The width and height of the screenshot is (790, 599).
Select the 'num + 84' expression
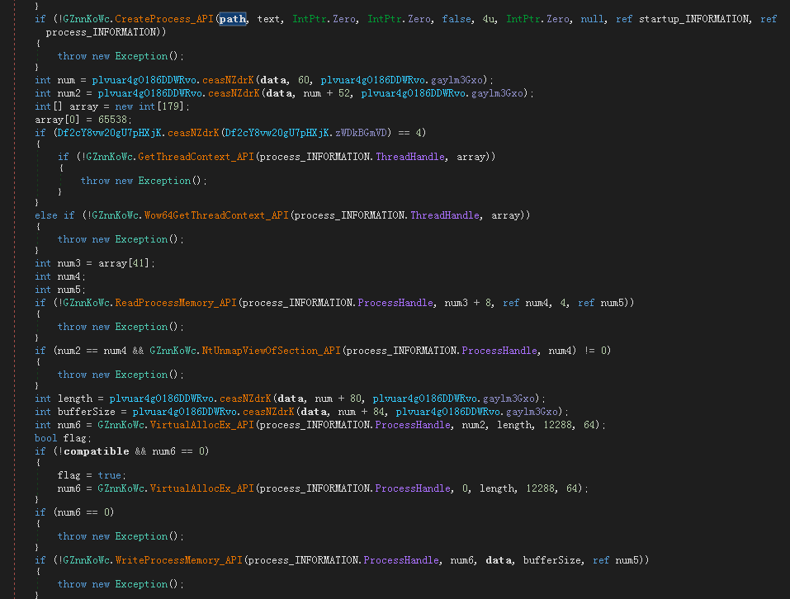[362, 411]
